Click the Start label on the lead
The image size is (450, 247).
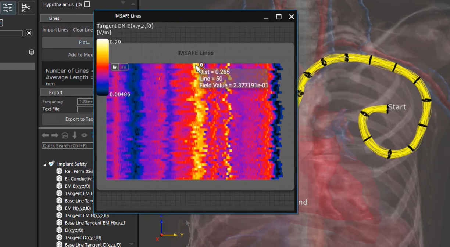397,107
